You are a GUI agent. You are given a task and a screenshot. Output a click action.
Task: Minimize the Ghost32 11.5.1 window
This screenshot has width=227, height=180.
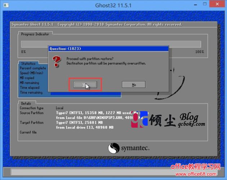click(x=195, y=5)
